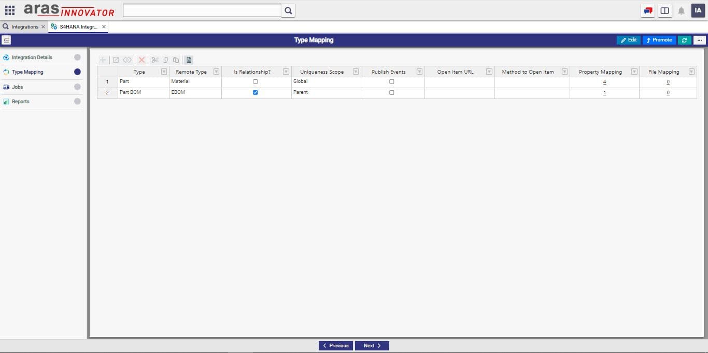Open the notifications bell
The height and width of the screenshot is (353, 708).
pos(681,10)
